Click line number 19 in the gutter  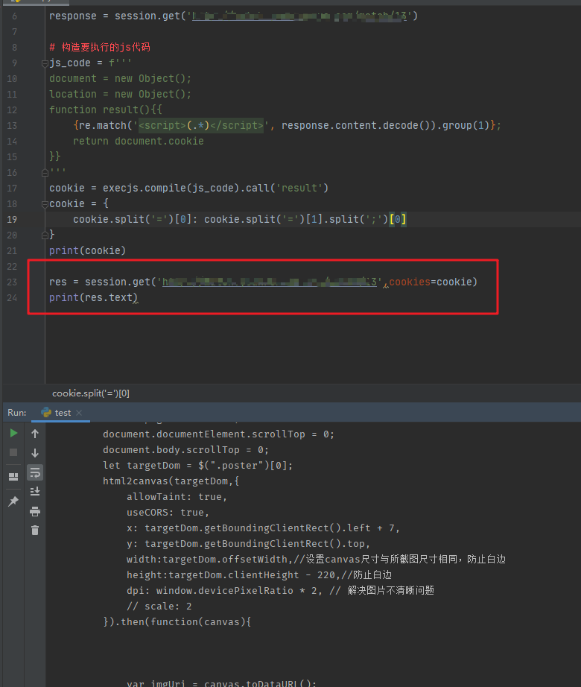(12, 220)
